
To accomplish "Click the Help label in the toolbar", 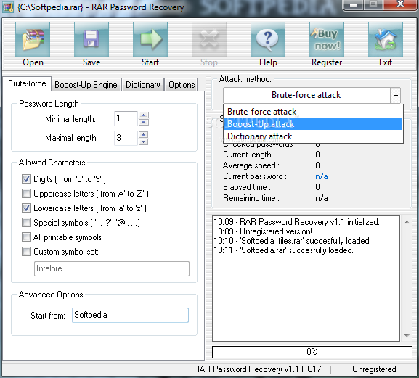I will [x=268, y=62].
